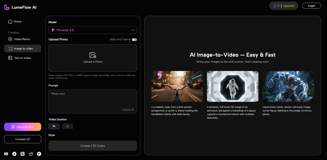This screenshot has height=160, width=327.
Task: Open Video Remix menu item
Action: [x=22, y=39]
